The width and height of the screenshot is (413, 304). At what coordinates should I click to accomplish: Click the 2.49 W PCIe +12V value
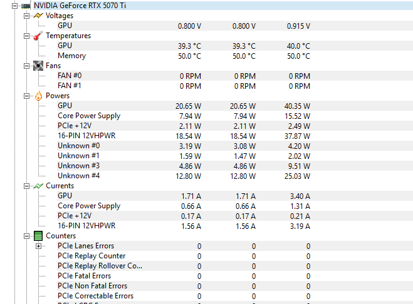[299, 126]
